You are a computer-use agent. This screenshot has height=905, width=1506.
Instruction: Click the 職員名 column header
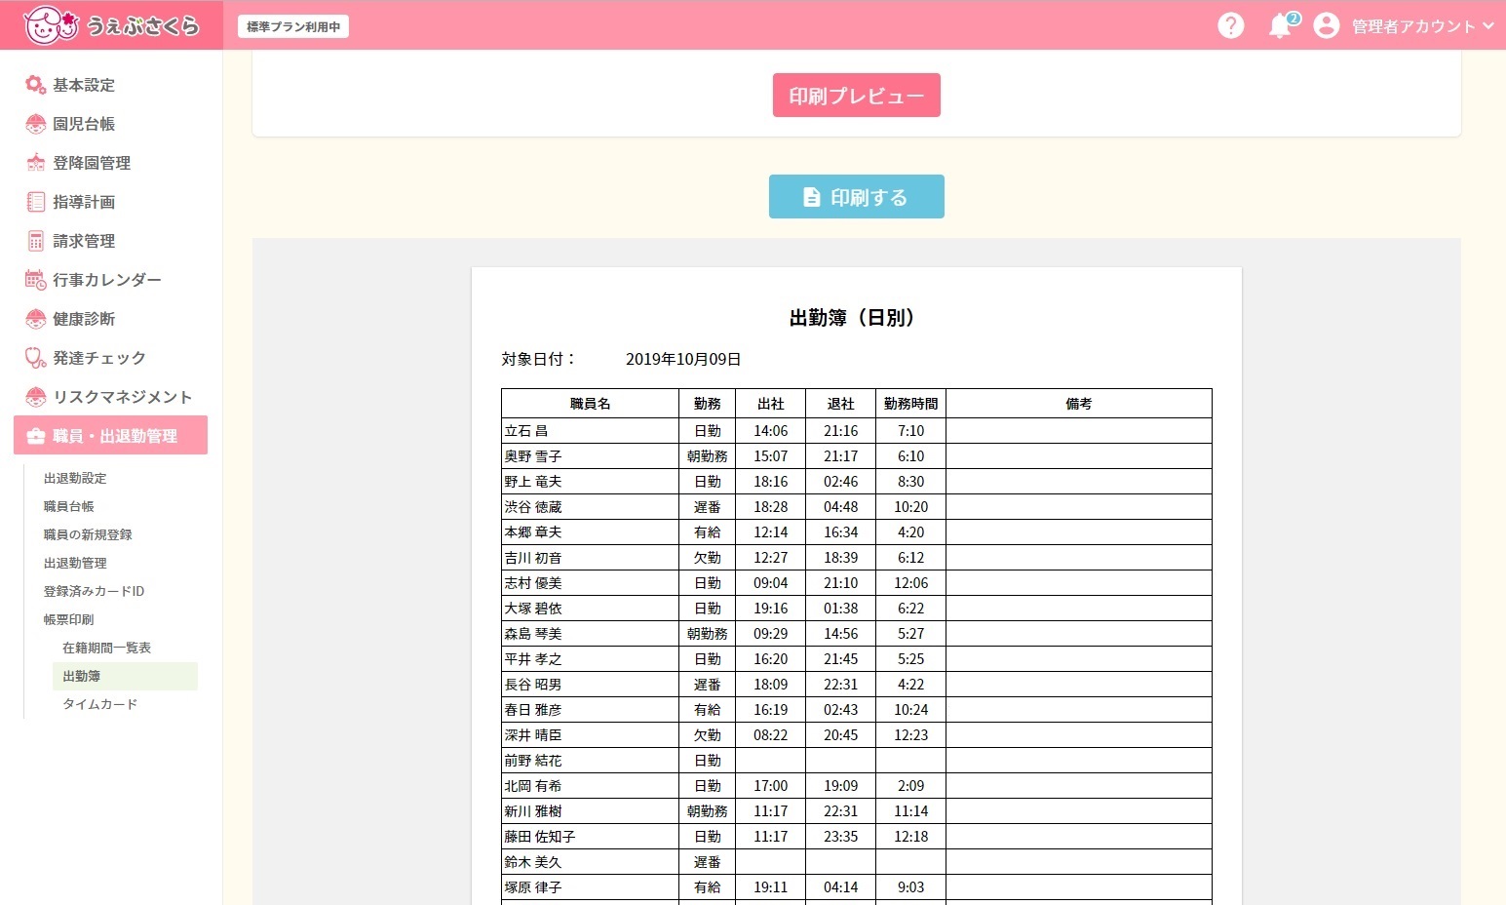point(590,404)
